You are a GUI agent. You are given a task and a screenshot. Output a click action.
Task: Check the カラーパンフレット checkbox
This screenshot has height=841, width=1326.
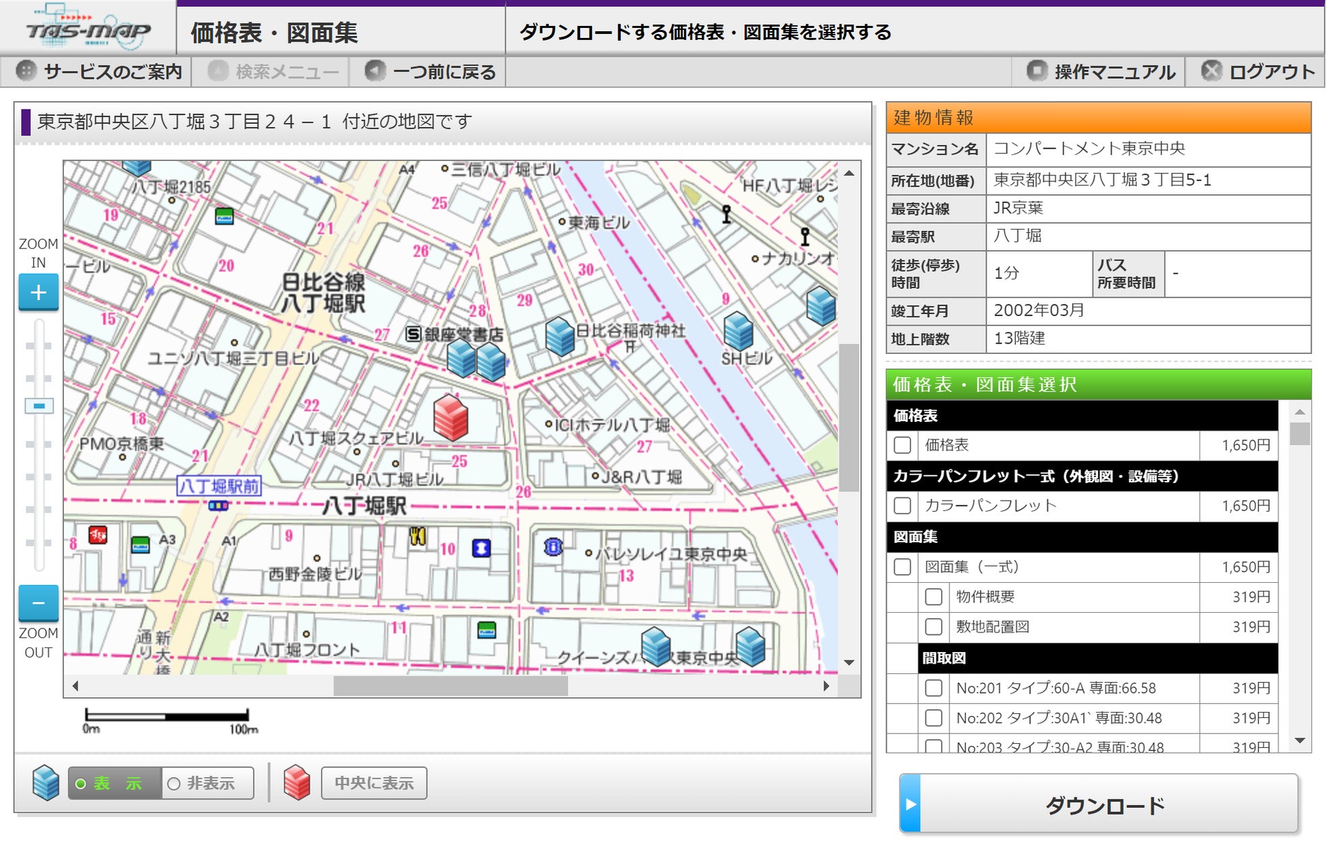pos(902,505)
